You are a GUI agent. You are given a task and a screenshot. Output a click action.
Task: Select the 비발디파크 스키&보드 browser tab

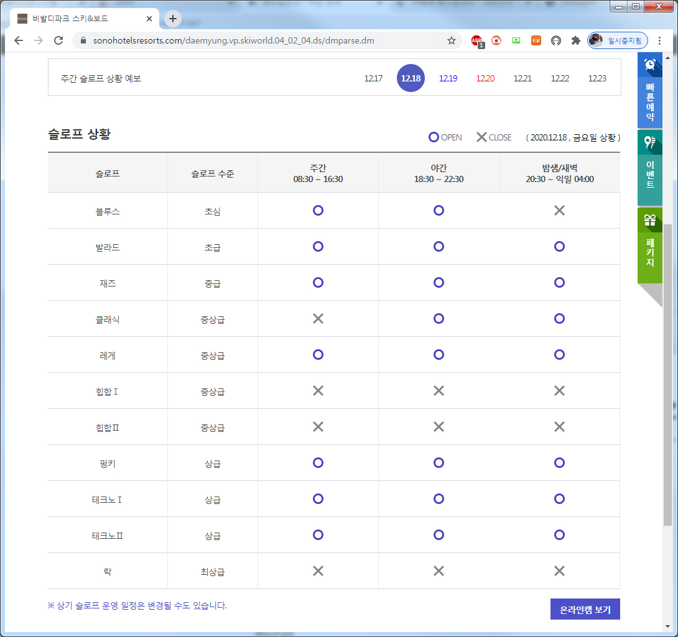coord(85,19)
